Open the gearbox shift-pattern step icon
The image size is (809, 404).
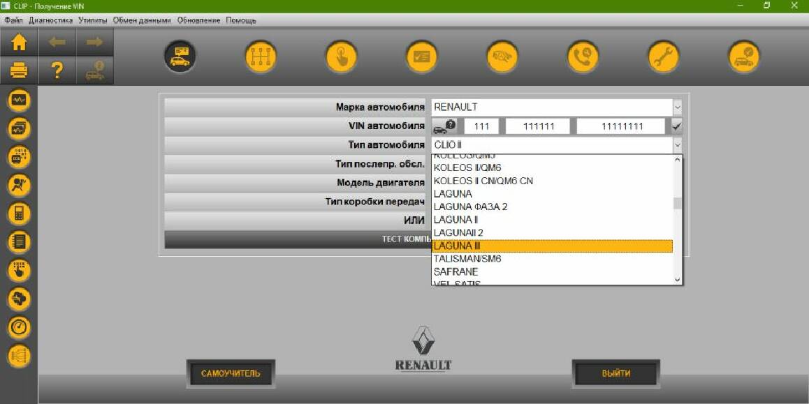coord(261,57)
